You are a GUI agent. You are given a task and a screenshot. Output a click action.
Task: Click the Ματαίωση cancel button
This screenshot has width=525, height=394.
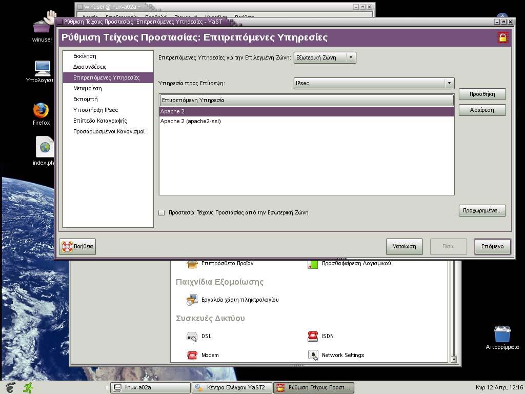pos(404,247)
